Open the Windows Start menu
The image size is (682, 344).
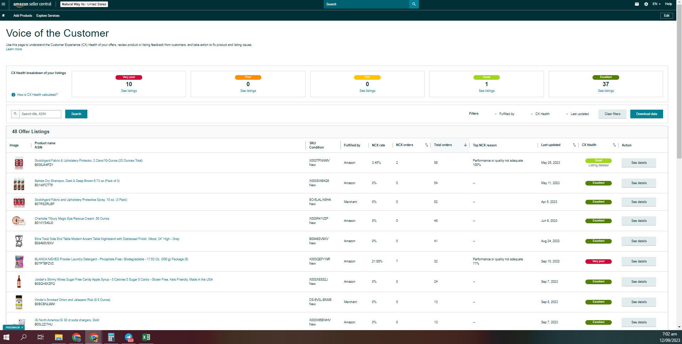click(x=6, y=337)
